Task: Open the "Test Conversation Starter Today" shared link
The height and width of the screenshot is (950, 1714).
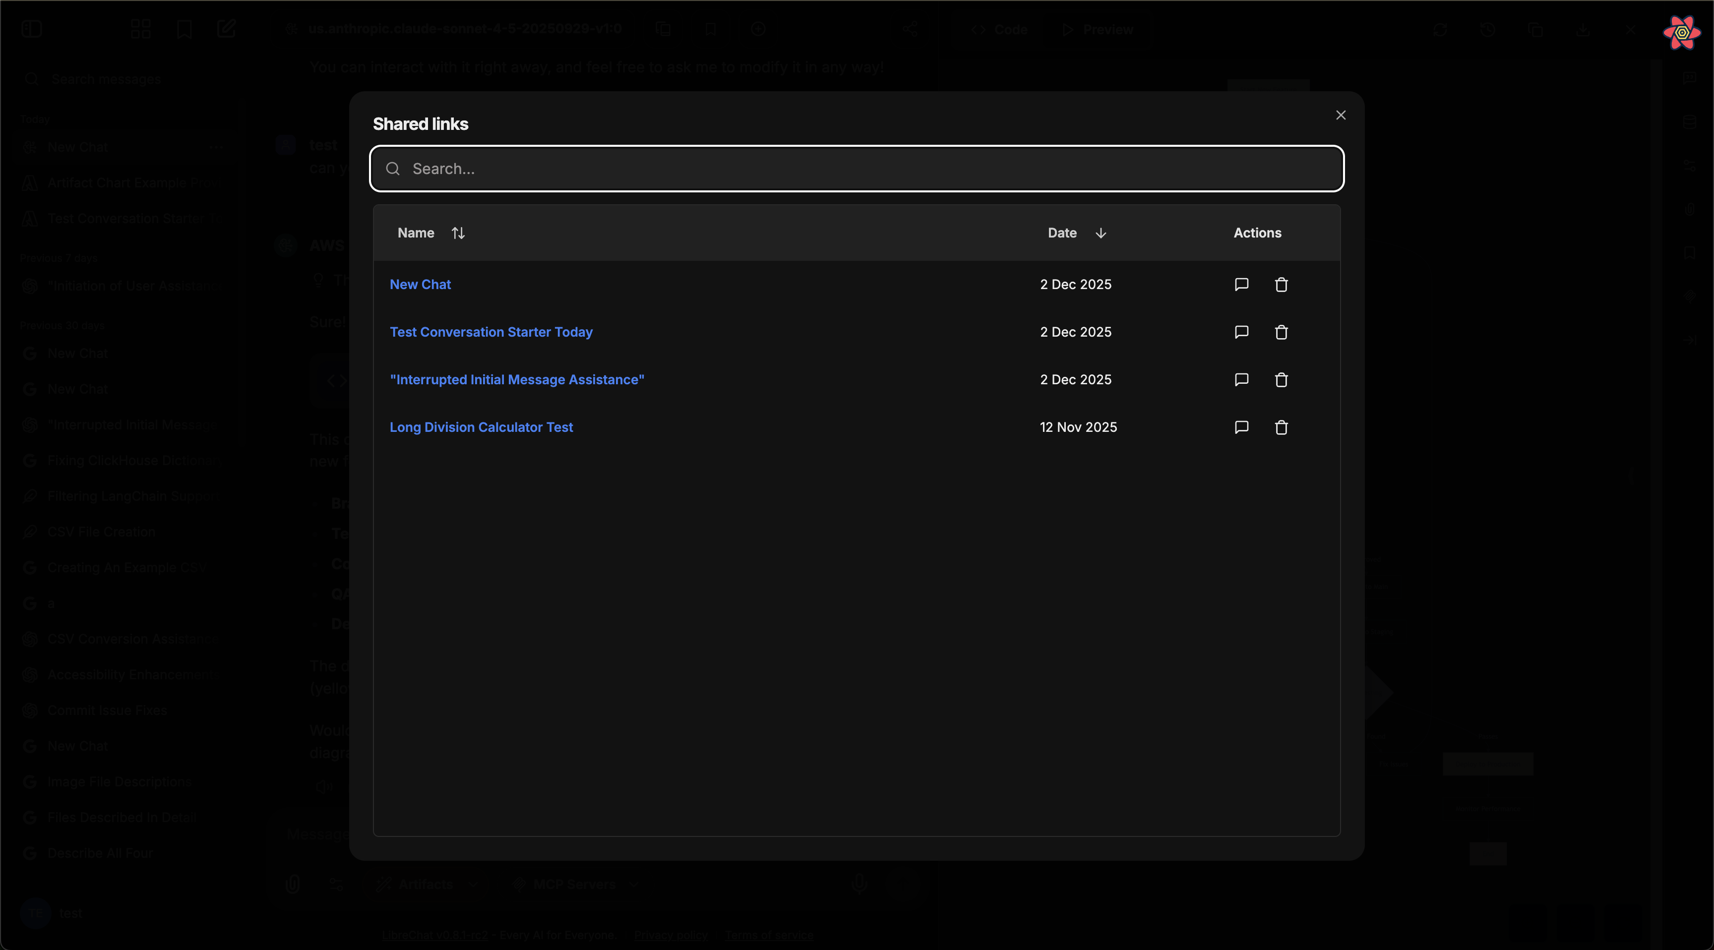Action: (491, 331)
